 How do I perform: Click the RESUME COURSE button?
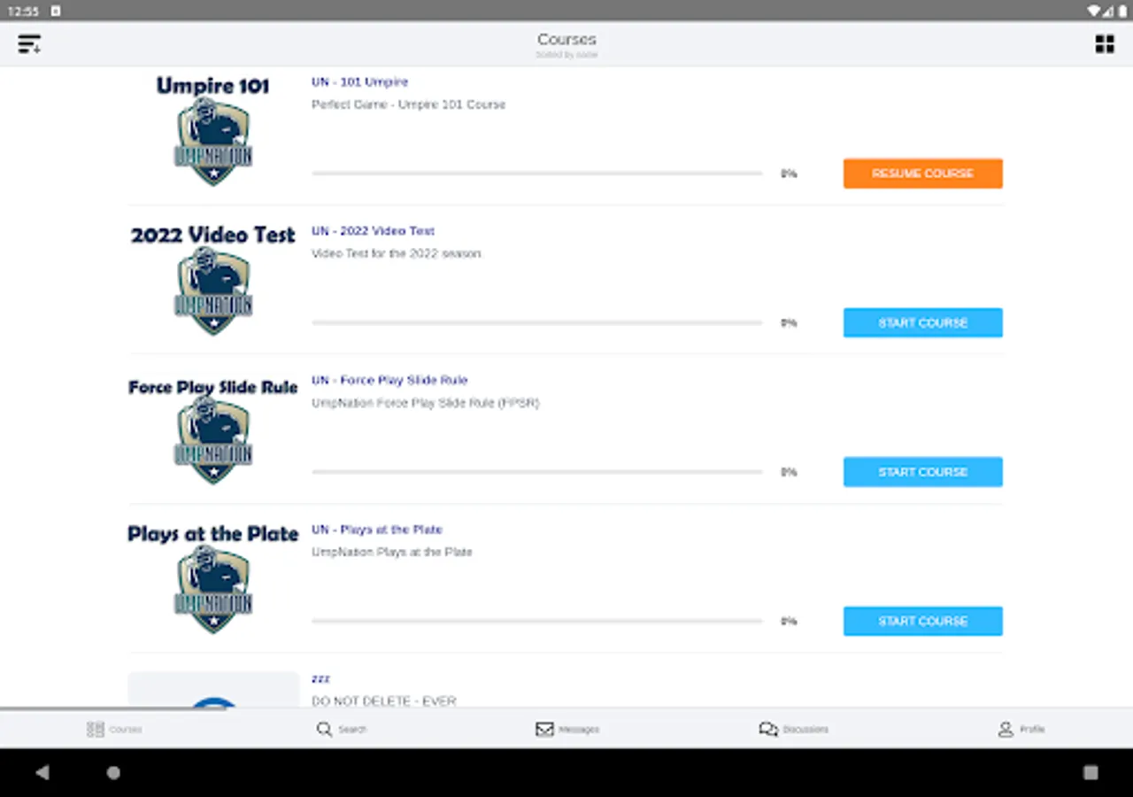pyautogui.click(x=922, y=174)
